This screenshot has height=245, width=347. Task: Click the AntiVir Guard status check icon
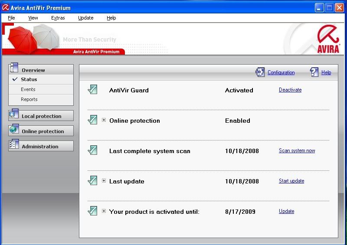(x=92, y=89)
